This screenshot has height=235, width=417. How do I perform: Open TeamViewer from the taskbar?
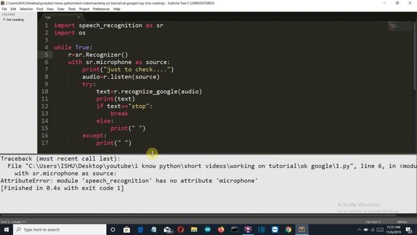coord(275,229)
